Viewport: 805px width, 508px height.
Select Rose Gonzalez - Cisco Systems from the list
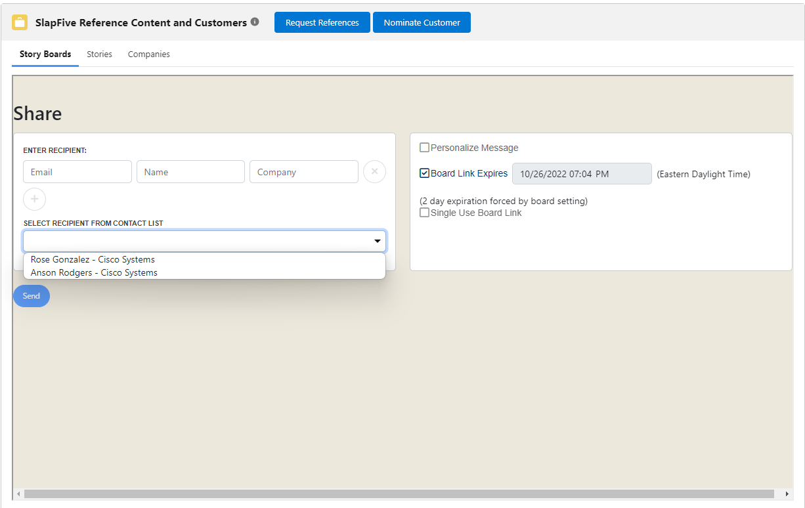pos(93,259)
